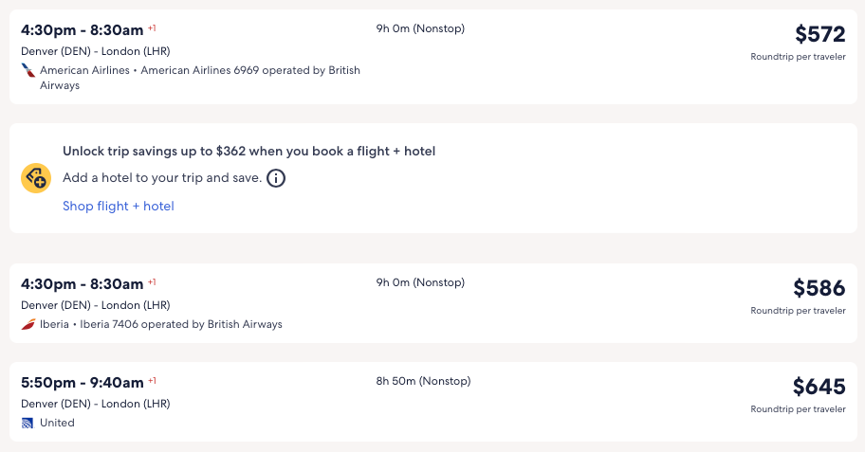
Task: Click the Unlock trip savings up to $362 heading
Action: tap(248, 151)
